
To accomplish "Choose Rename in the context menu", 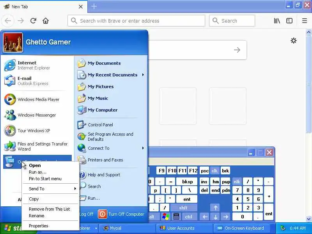I will [x=50, y=216].
